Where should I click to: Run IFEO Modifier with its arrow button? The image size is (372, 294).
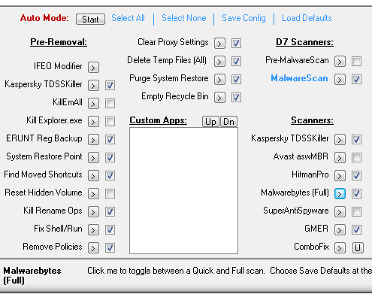coord(93,68)
